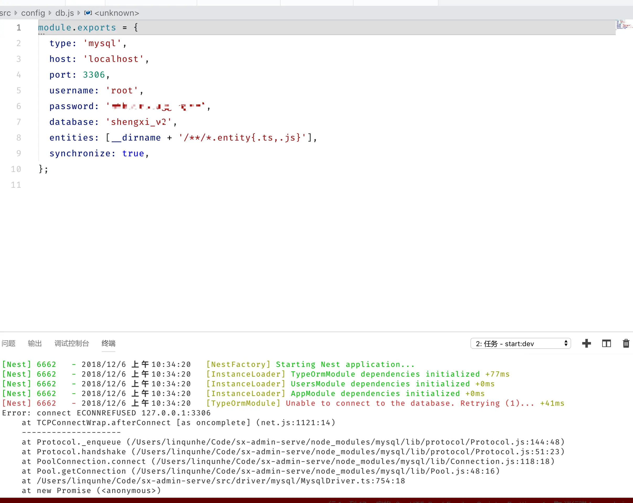Click the new terminal plus icon

coord(586,343)
